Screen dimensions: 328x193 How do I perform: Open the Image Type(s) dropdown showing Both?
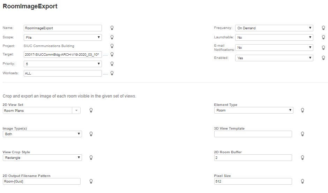point(42,134)
